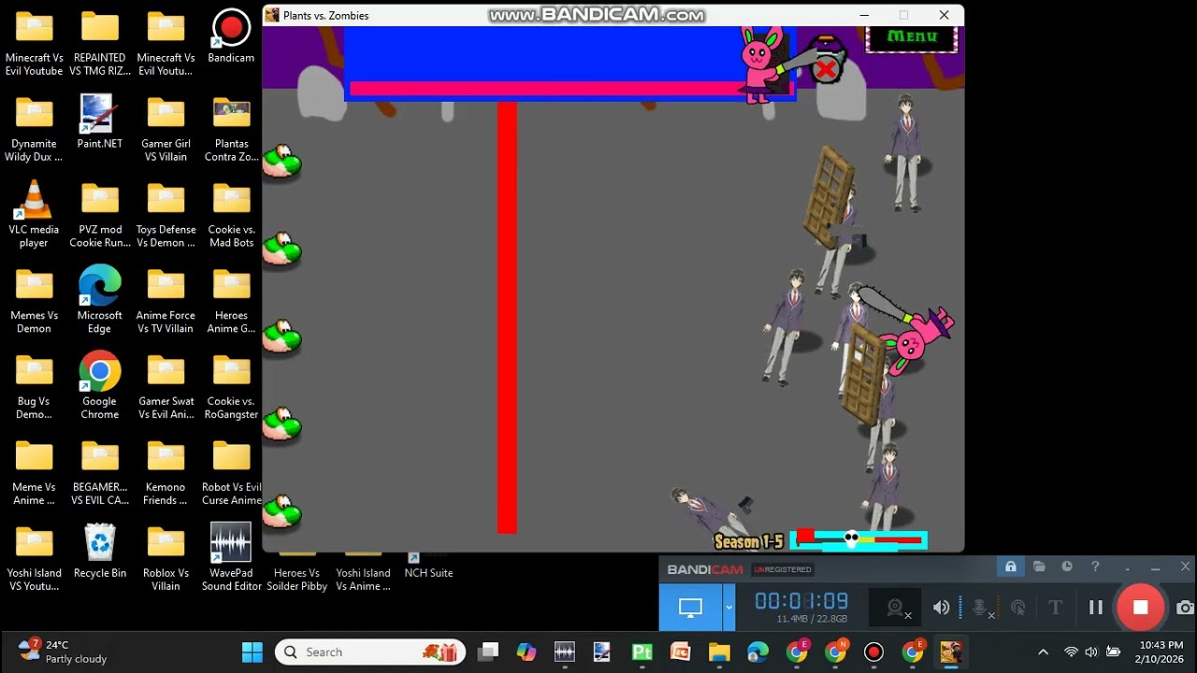This screenshot has height=673, width=1197.
Task: Select the Roblox Vs Villain folder
Action: tap(166, 558)
